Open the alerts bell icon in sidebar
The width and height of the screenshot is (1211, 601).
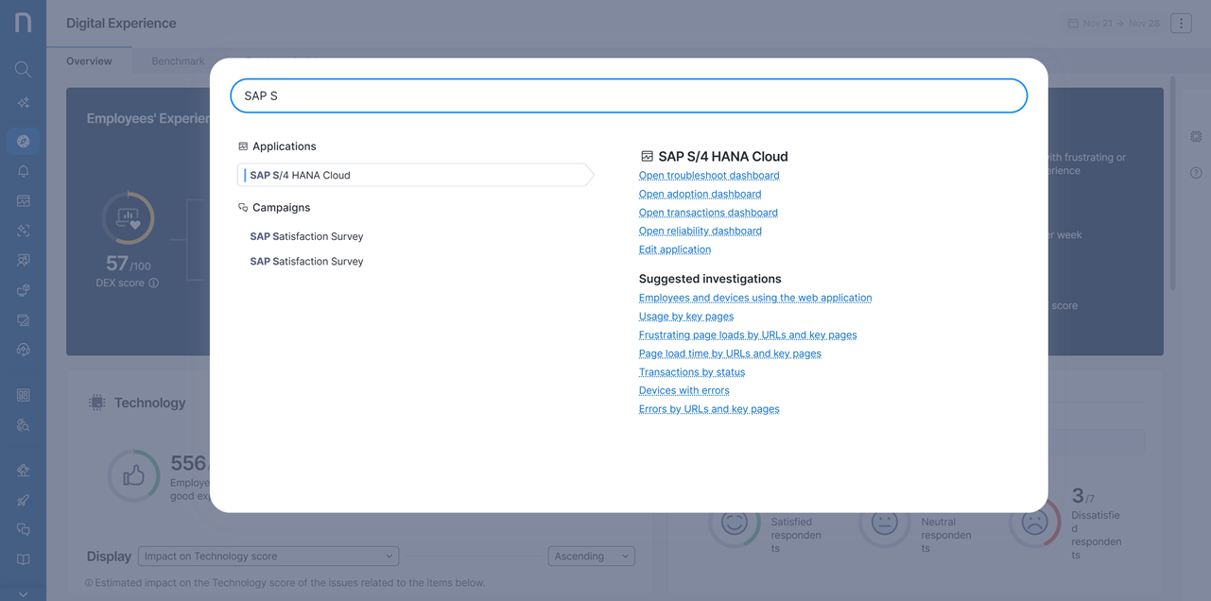[23, 171]
